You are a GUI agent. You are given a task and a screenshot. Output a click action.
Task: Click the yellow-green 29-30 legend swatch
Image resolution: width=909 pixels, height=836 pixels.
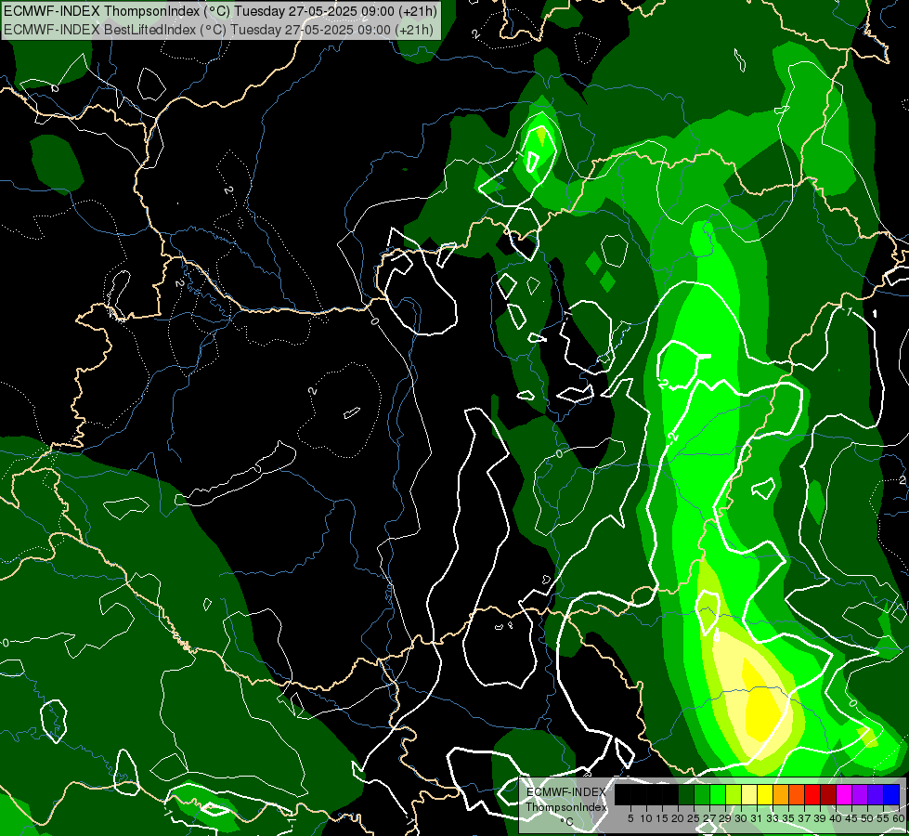click(734, 794)
